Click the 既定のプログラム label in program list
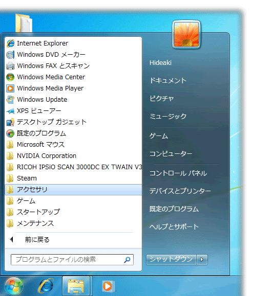Screen dimensions: 253x296 point(41,133)
